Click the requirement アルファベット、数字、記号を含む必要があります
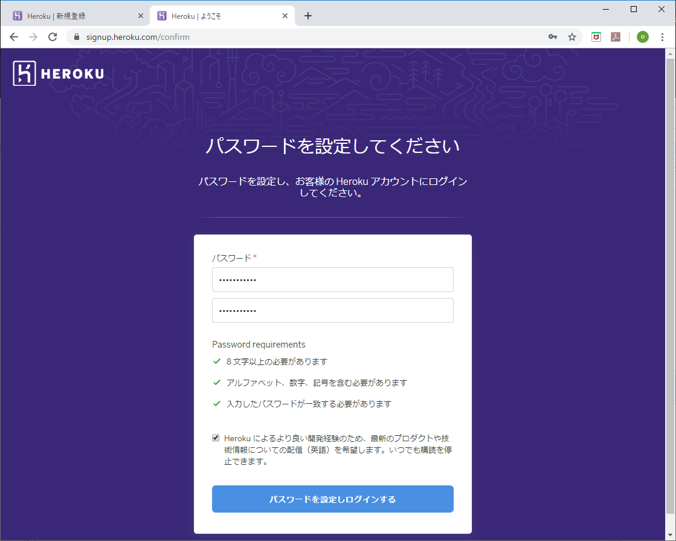 tap(317, 383)
